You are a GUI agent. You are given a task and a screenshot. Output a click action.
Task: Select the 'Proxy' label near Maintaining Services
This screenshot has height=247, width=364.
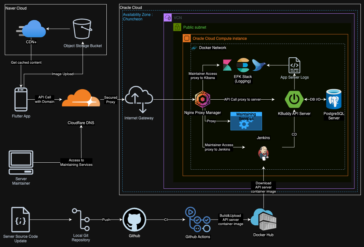point(211,121)
